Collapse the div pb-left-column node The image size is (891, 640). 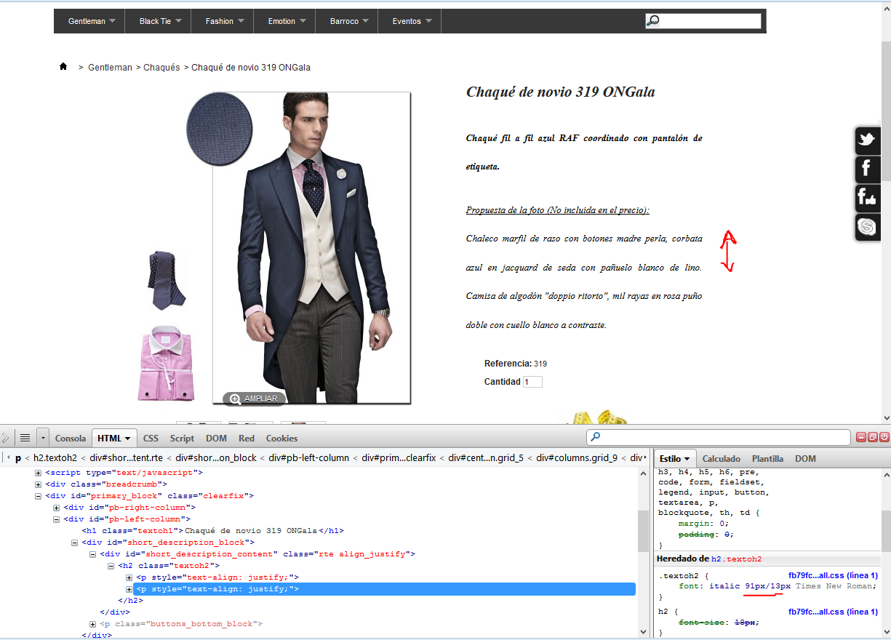click(x=57, y=519)
